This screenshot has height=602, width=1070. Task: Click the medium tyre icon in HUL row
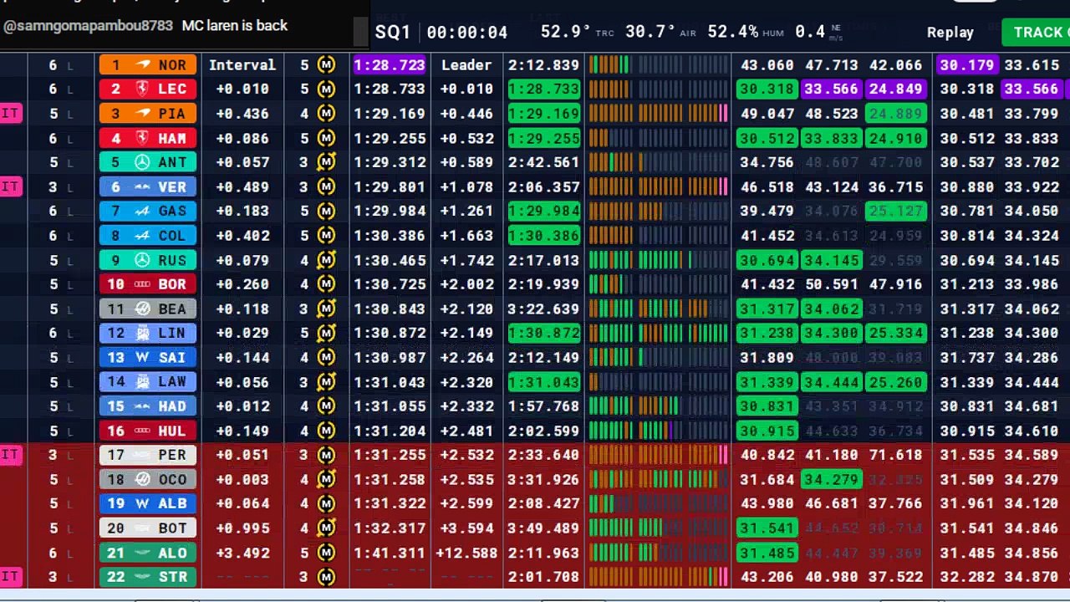(x=327, y=431)
